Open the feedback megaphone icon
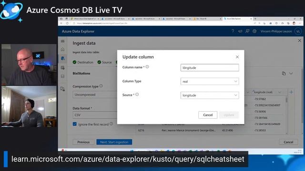 [240, 31]
